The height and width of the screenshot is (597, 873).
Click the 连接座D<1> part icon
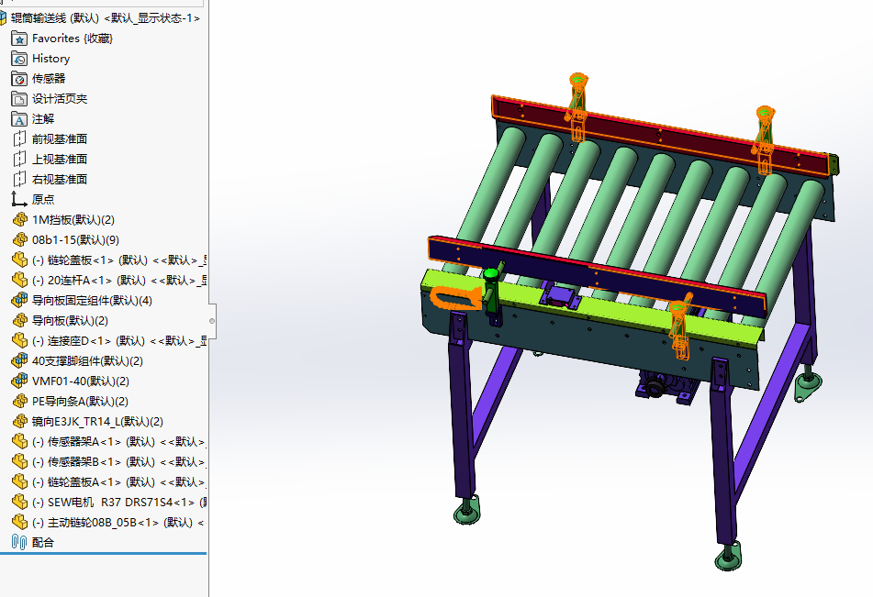coord(19,340)
